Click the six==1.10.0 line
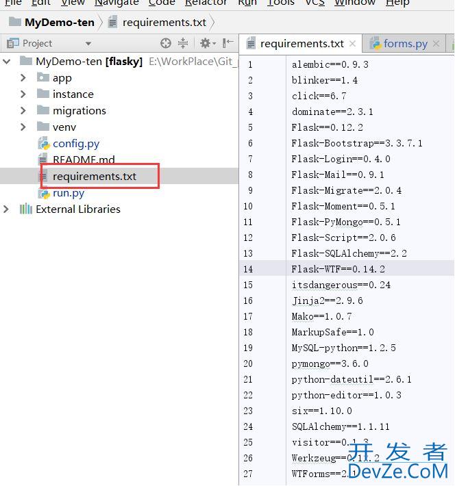Viewport: 455px width, 486px height. tap(322, 411)
